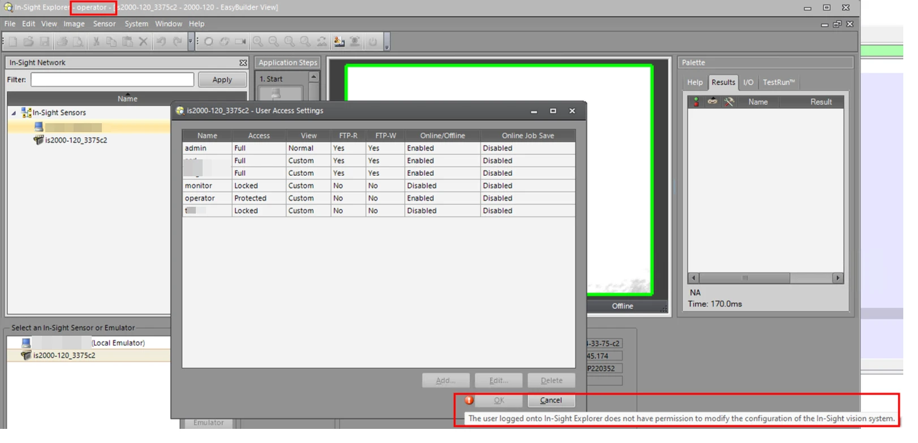Click the New Job toolbar icon
The width and height of the screenshot is (918, 443).
point(12,42)
